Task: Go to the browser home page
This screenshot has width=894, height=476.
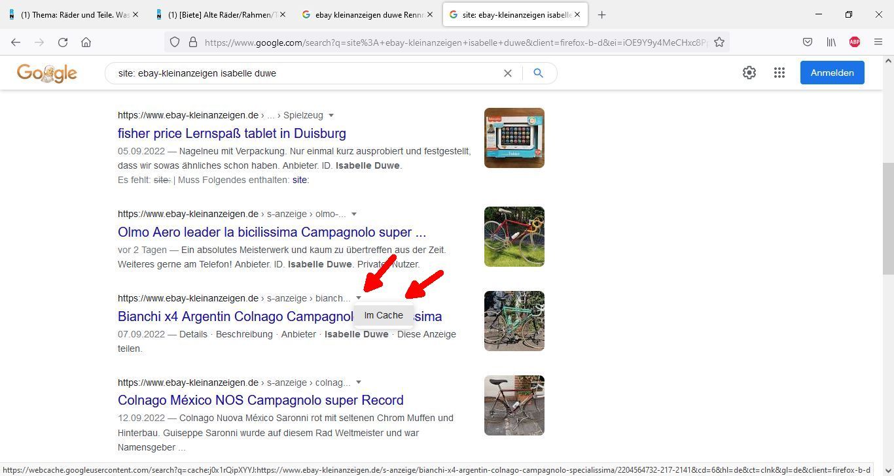Action: (x=86, y=42)
